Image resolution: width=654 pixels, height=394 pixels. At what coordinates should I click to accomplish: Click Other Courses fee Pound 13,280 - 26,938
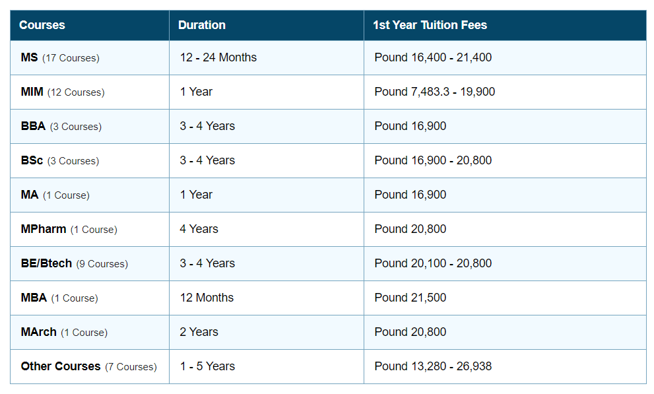point(433,366)
